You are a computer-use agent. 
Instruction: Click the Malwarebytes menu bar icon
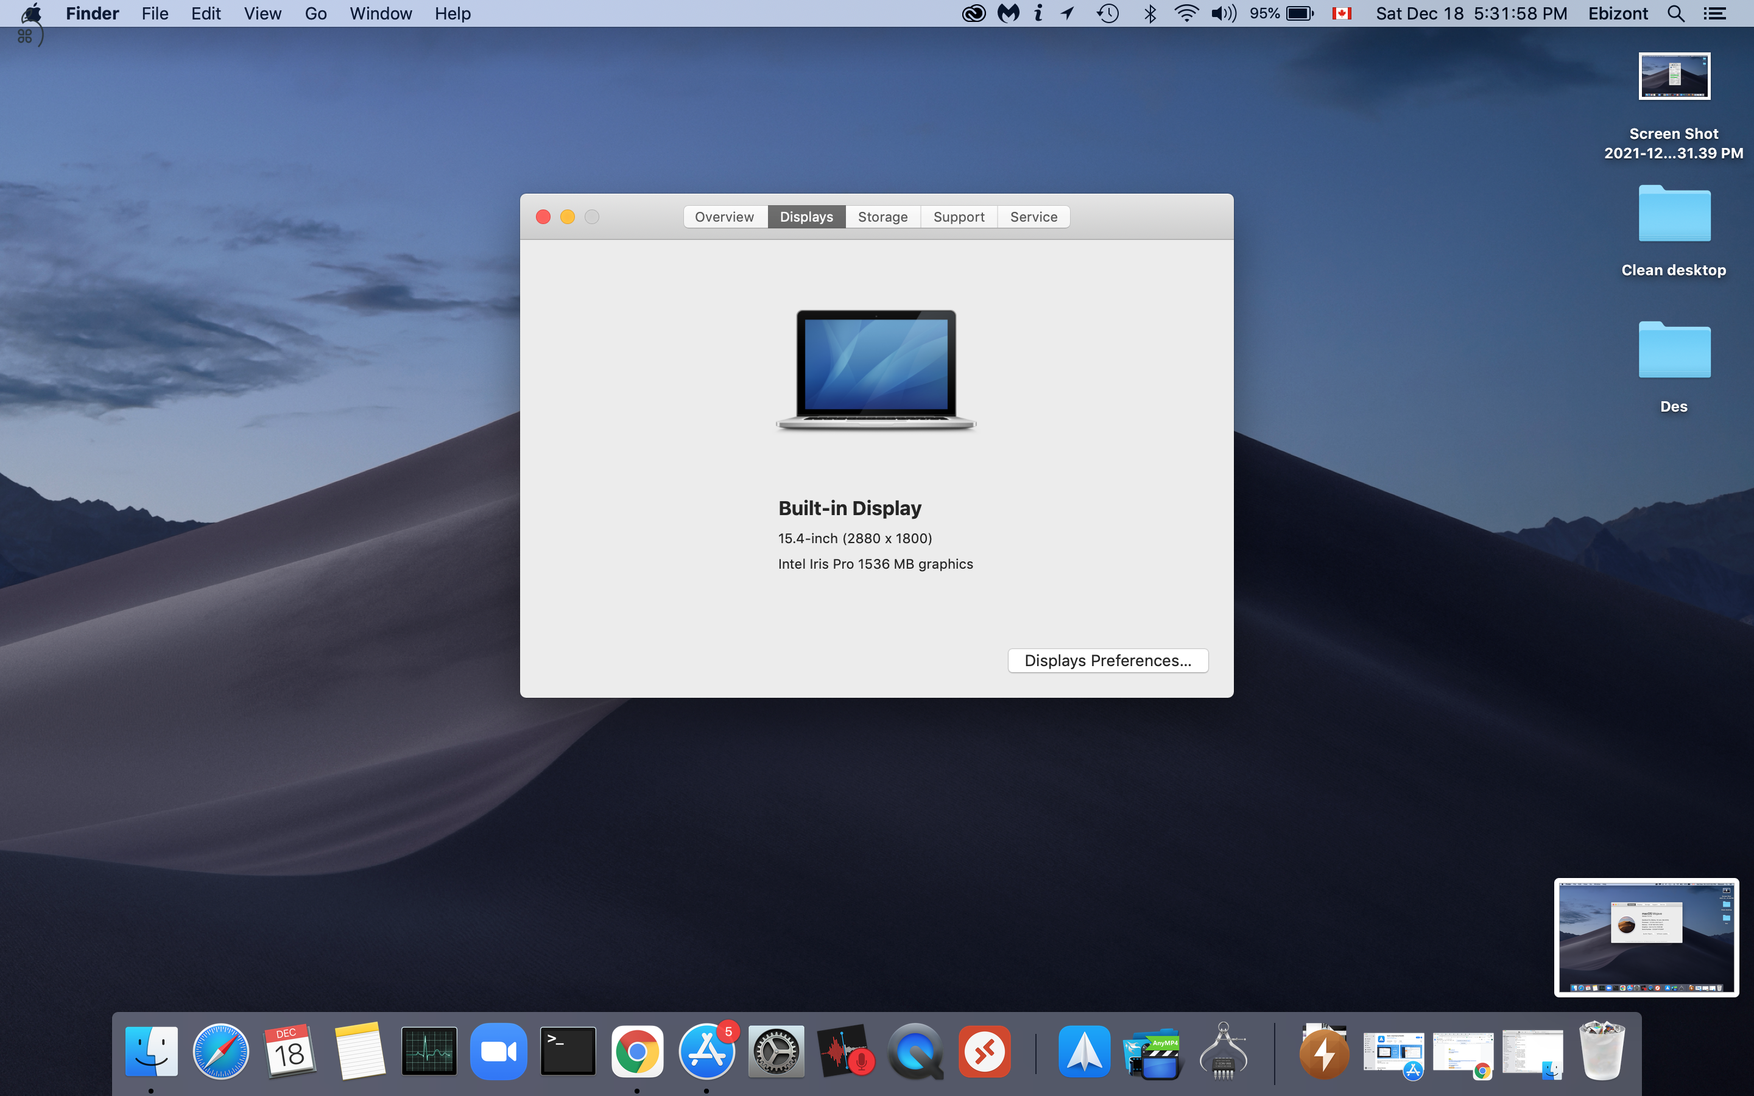1008,13
